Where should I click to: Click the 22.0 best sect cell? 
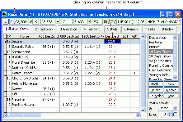(x=112, y=41)
